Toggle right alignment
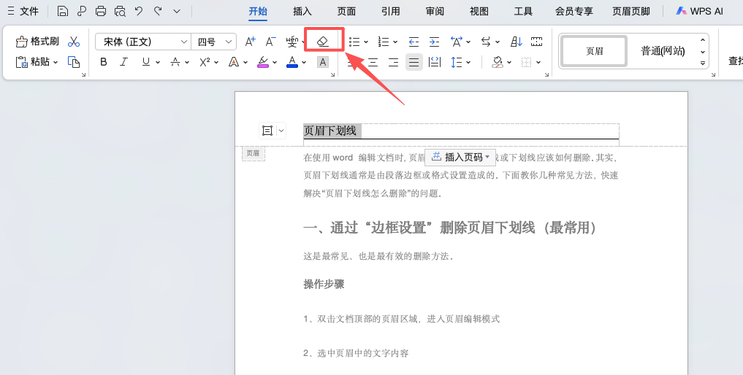The width and height of the screenshot is (743, 375). point(393,62)
